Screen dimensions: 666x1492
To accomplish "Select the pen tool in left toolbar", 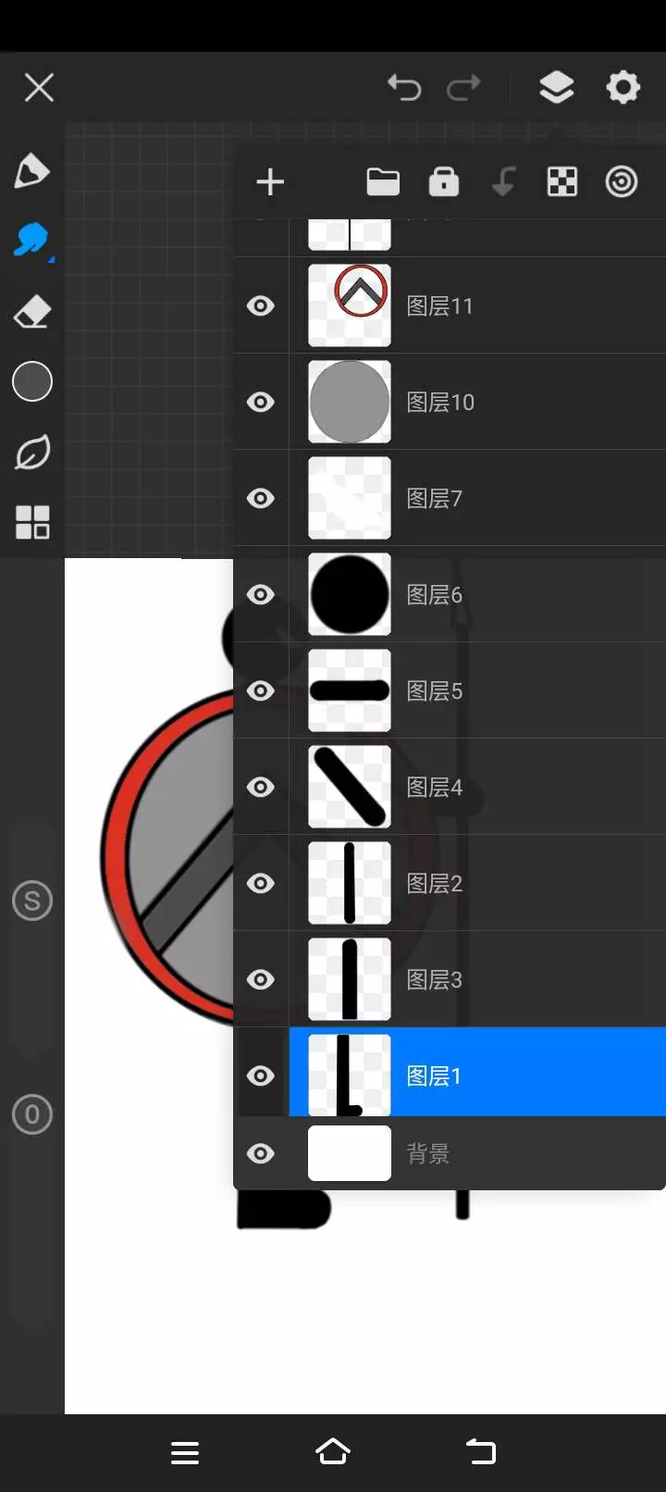I will pyautogui.click(x=31, y=171).
